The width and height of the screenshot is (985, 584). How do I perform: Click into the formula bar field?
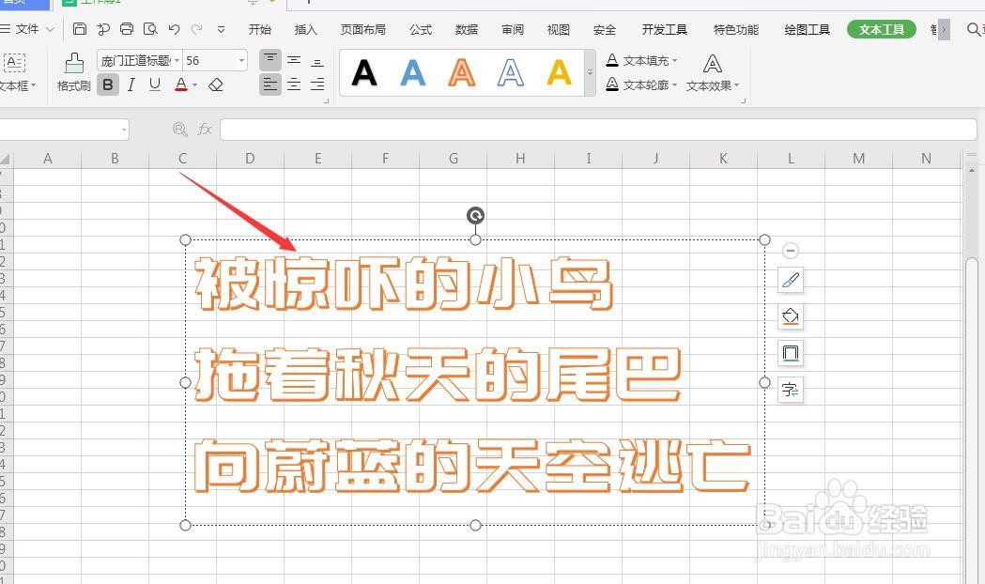click(x=598, y=130)
